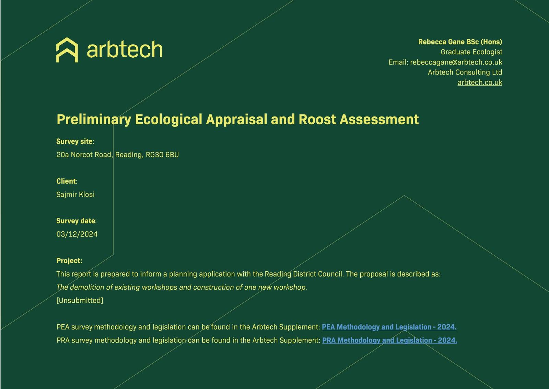This screenshot has width=549, height=389.
Task: Click the arbtech chevron logo icon
Action: [67, 50]
